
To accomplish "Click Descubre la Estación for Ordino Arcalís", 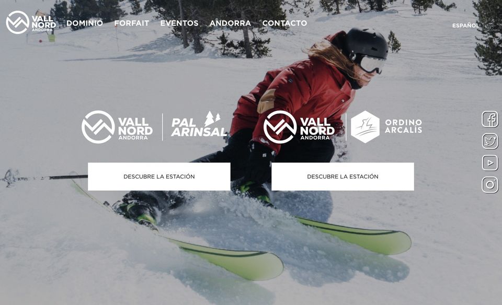I will tap(343, 177).
